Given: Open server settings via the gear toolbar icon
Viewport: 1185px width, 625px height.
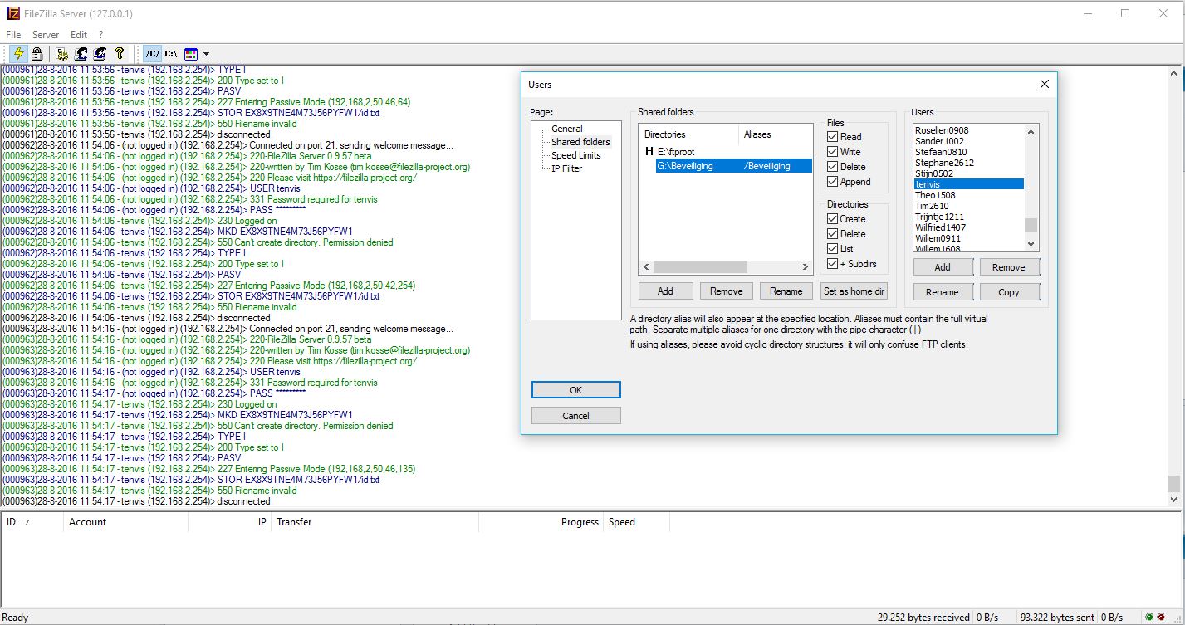Looking at the screenshot, I should point(62,53).
